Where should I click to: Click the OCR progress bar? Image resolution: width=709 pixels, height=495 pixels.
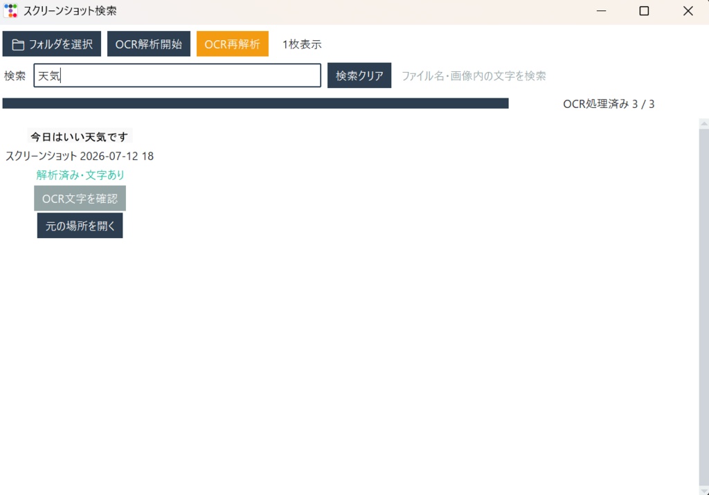pyautogui.click(x=255, y=104)
